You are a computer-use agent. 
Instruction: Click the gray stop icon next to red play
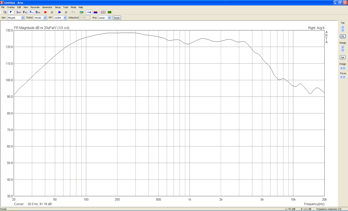pos(52,12)
